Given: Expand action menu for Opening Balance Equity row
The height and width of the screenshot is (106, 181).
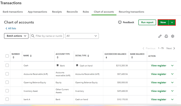Looking at the screenshot, I should (172, 83).
